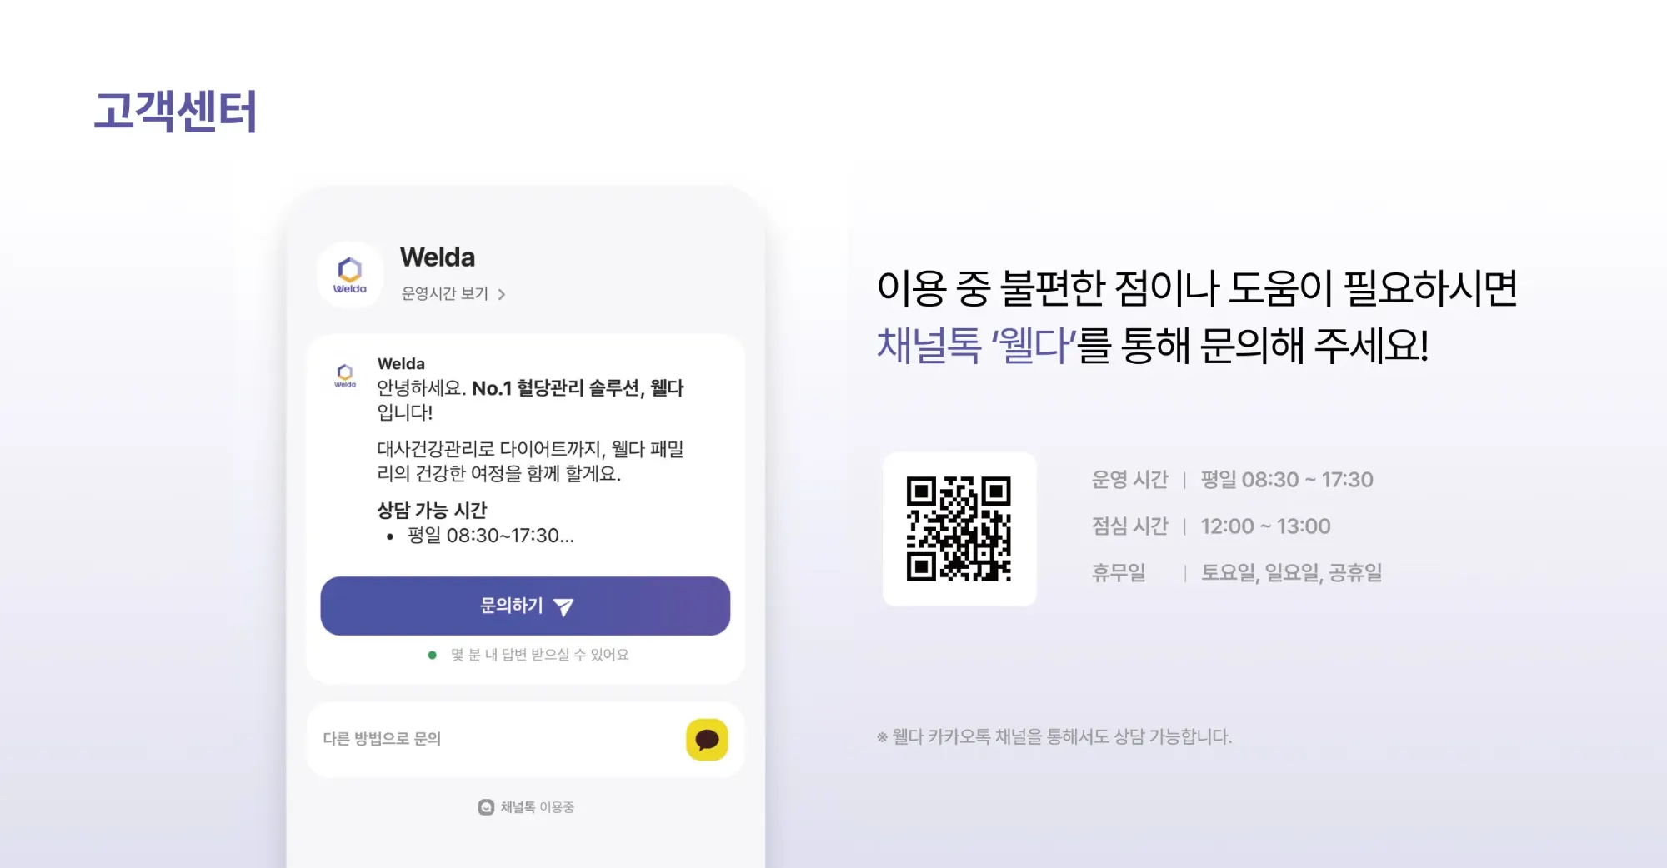
Task: Open the 채널톡 이용중 link
Action: click(x=526, y=806)
